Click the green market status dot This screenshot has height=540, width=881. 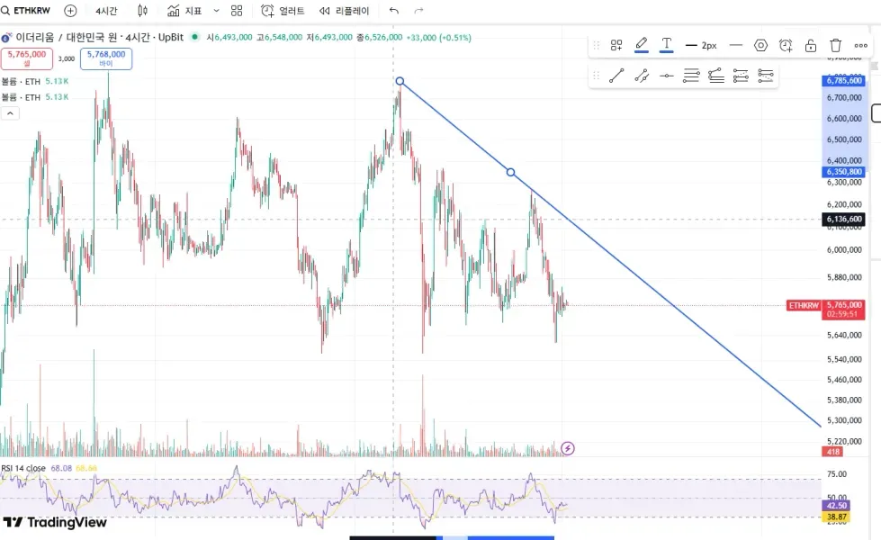pyautogui.click(x=194, y=37)
